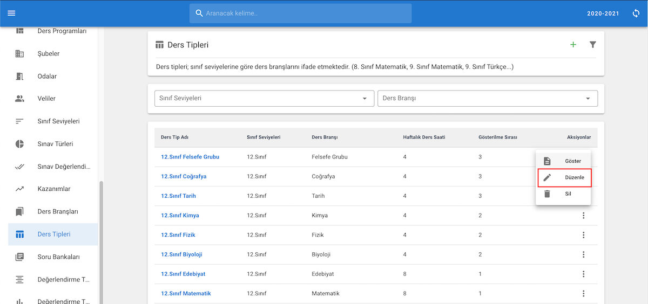Open actions menu for 12.Sınıf Edebiyat row

coord(583,274)
